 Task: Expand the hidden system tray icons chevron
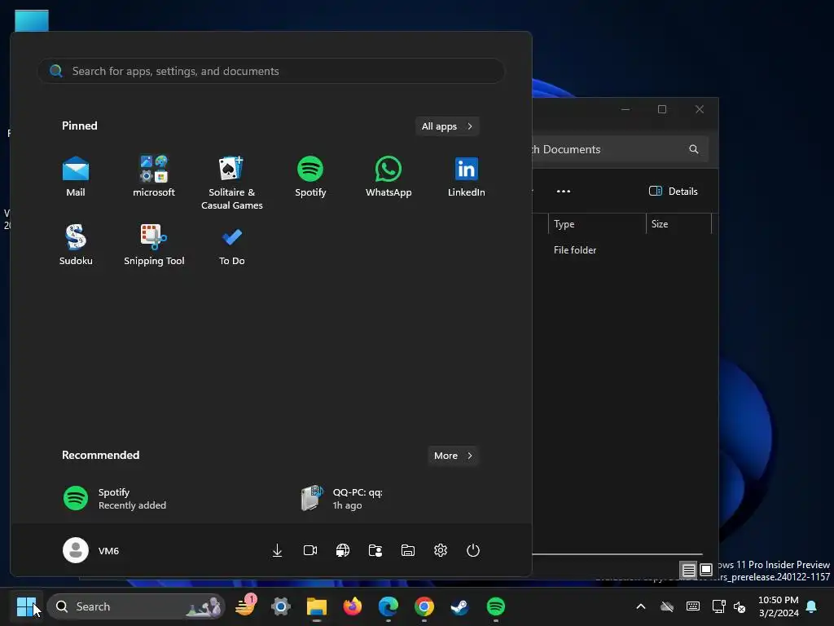641,606
